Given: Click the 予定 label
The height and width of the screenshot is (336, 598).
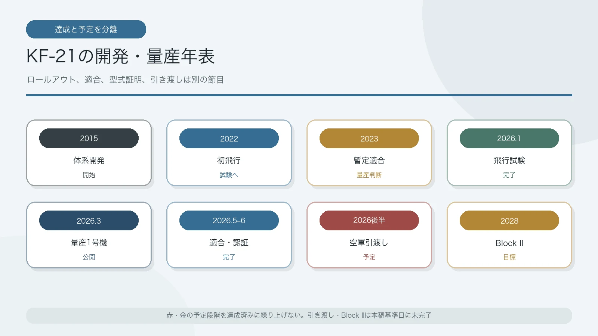Looking at the screenshot, I should pyautogui.click(x=369, y=257).
